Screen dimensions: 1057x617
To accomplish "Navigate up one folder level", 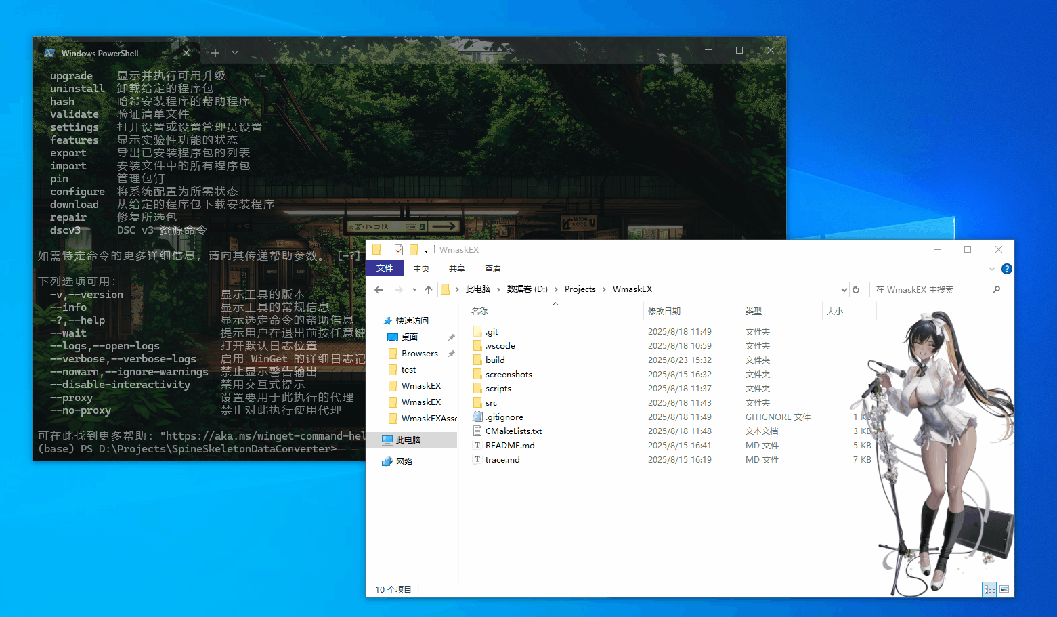I will tap(428, 290).
